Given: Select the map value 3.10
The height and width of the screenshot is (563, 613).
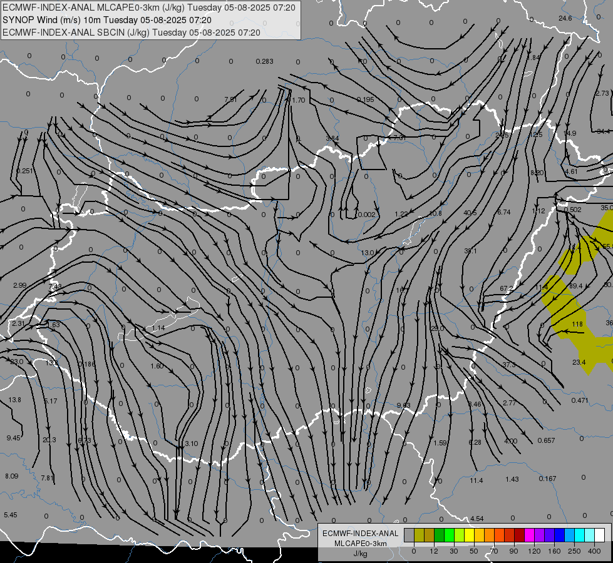Looking at the screenshot, I should (x=192, y=444).
